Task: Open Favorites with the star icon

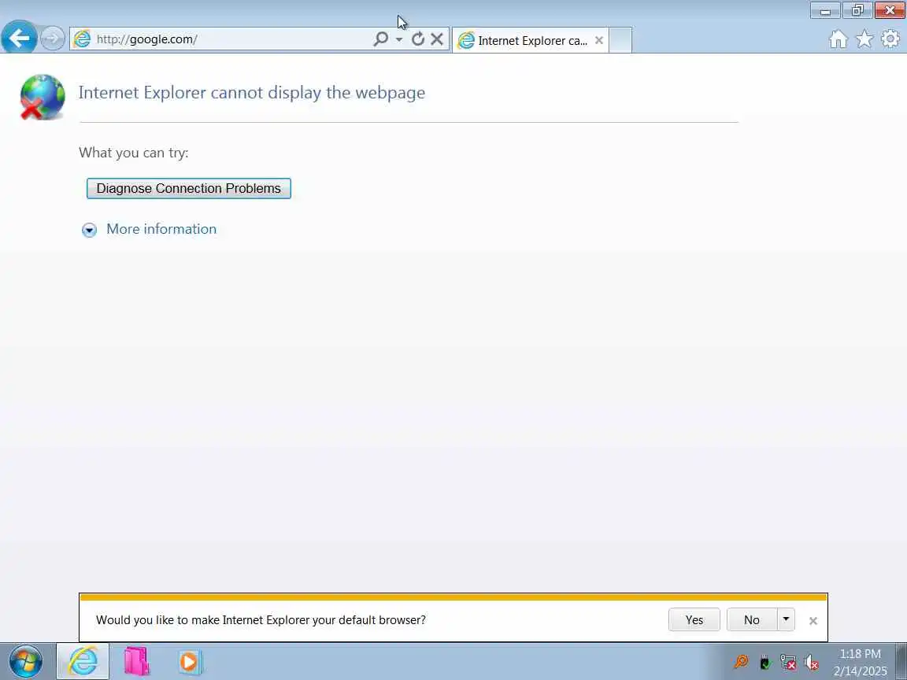Action: click(864, 39)
